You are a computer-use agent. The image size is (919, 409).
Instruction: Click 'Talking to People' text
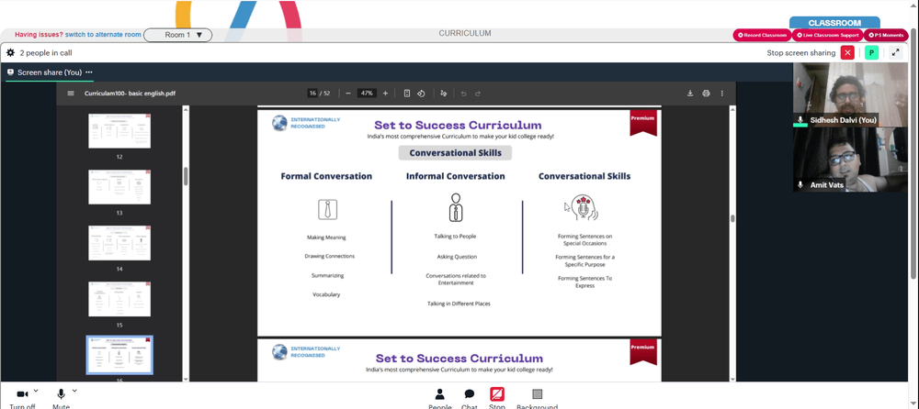pos(456,237)
